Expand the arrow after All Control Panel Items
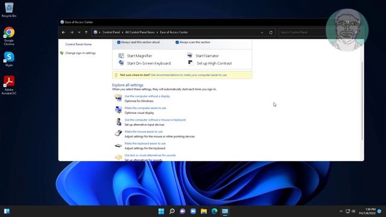The height and width of the screenshot is (217, 386). pos(157,32)
